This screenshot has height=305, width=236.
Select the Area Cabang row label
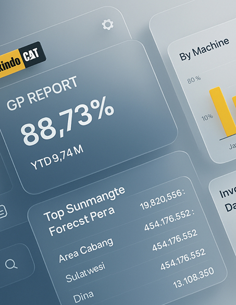86,250
